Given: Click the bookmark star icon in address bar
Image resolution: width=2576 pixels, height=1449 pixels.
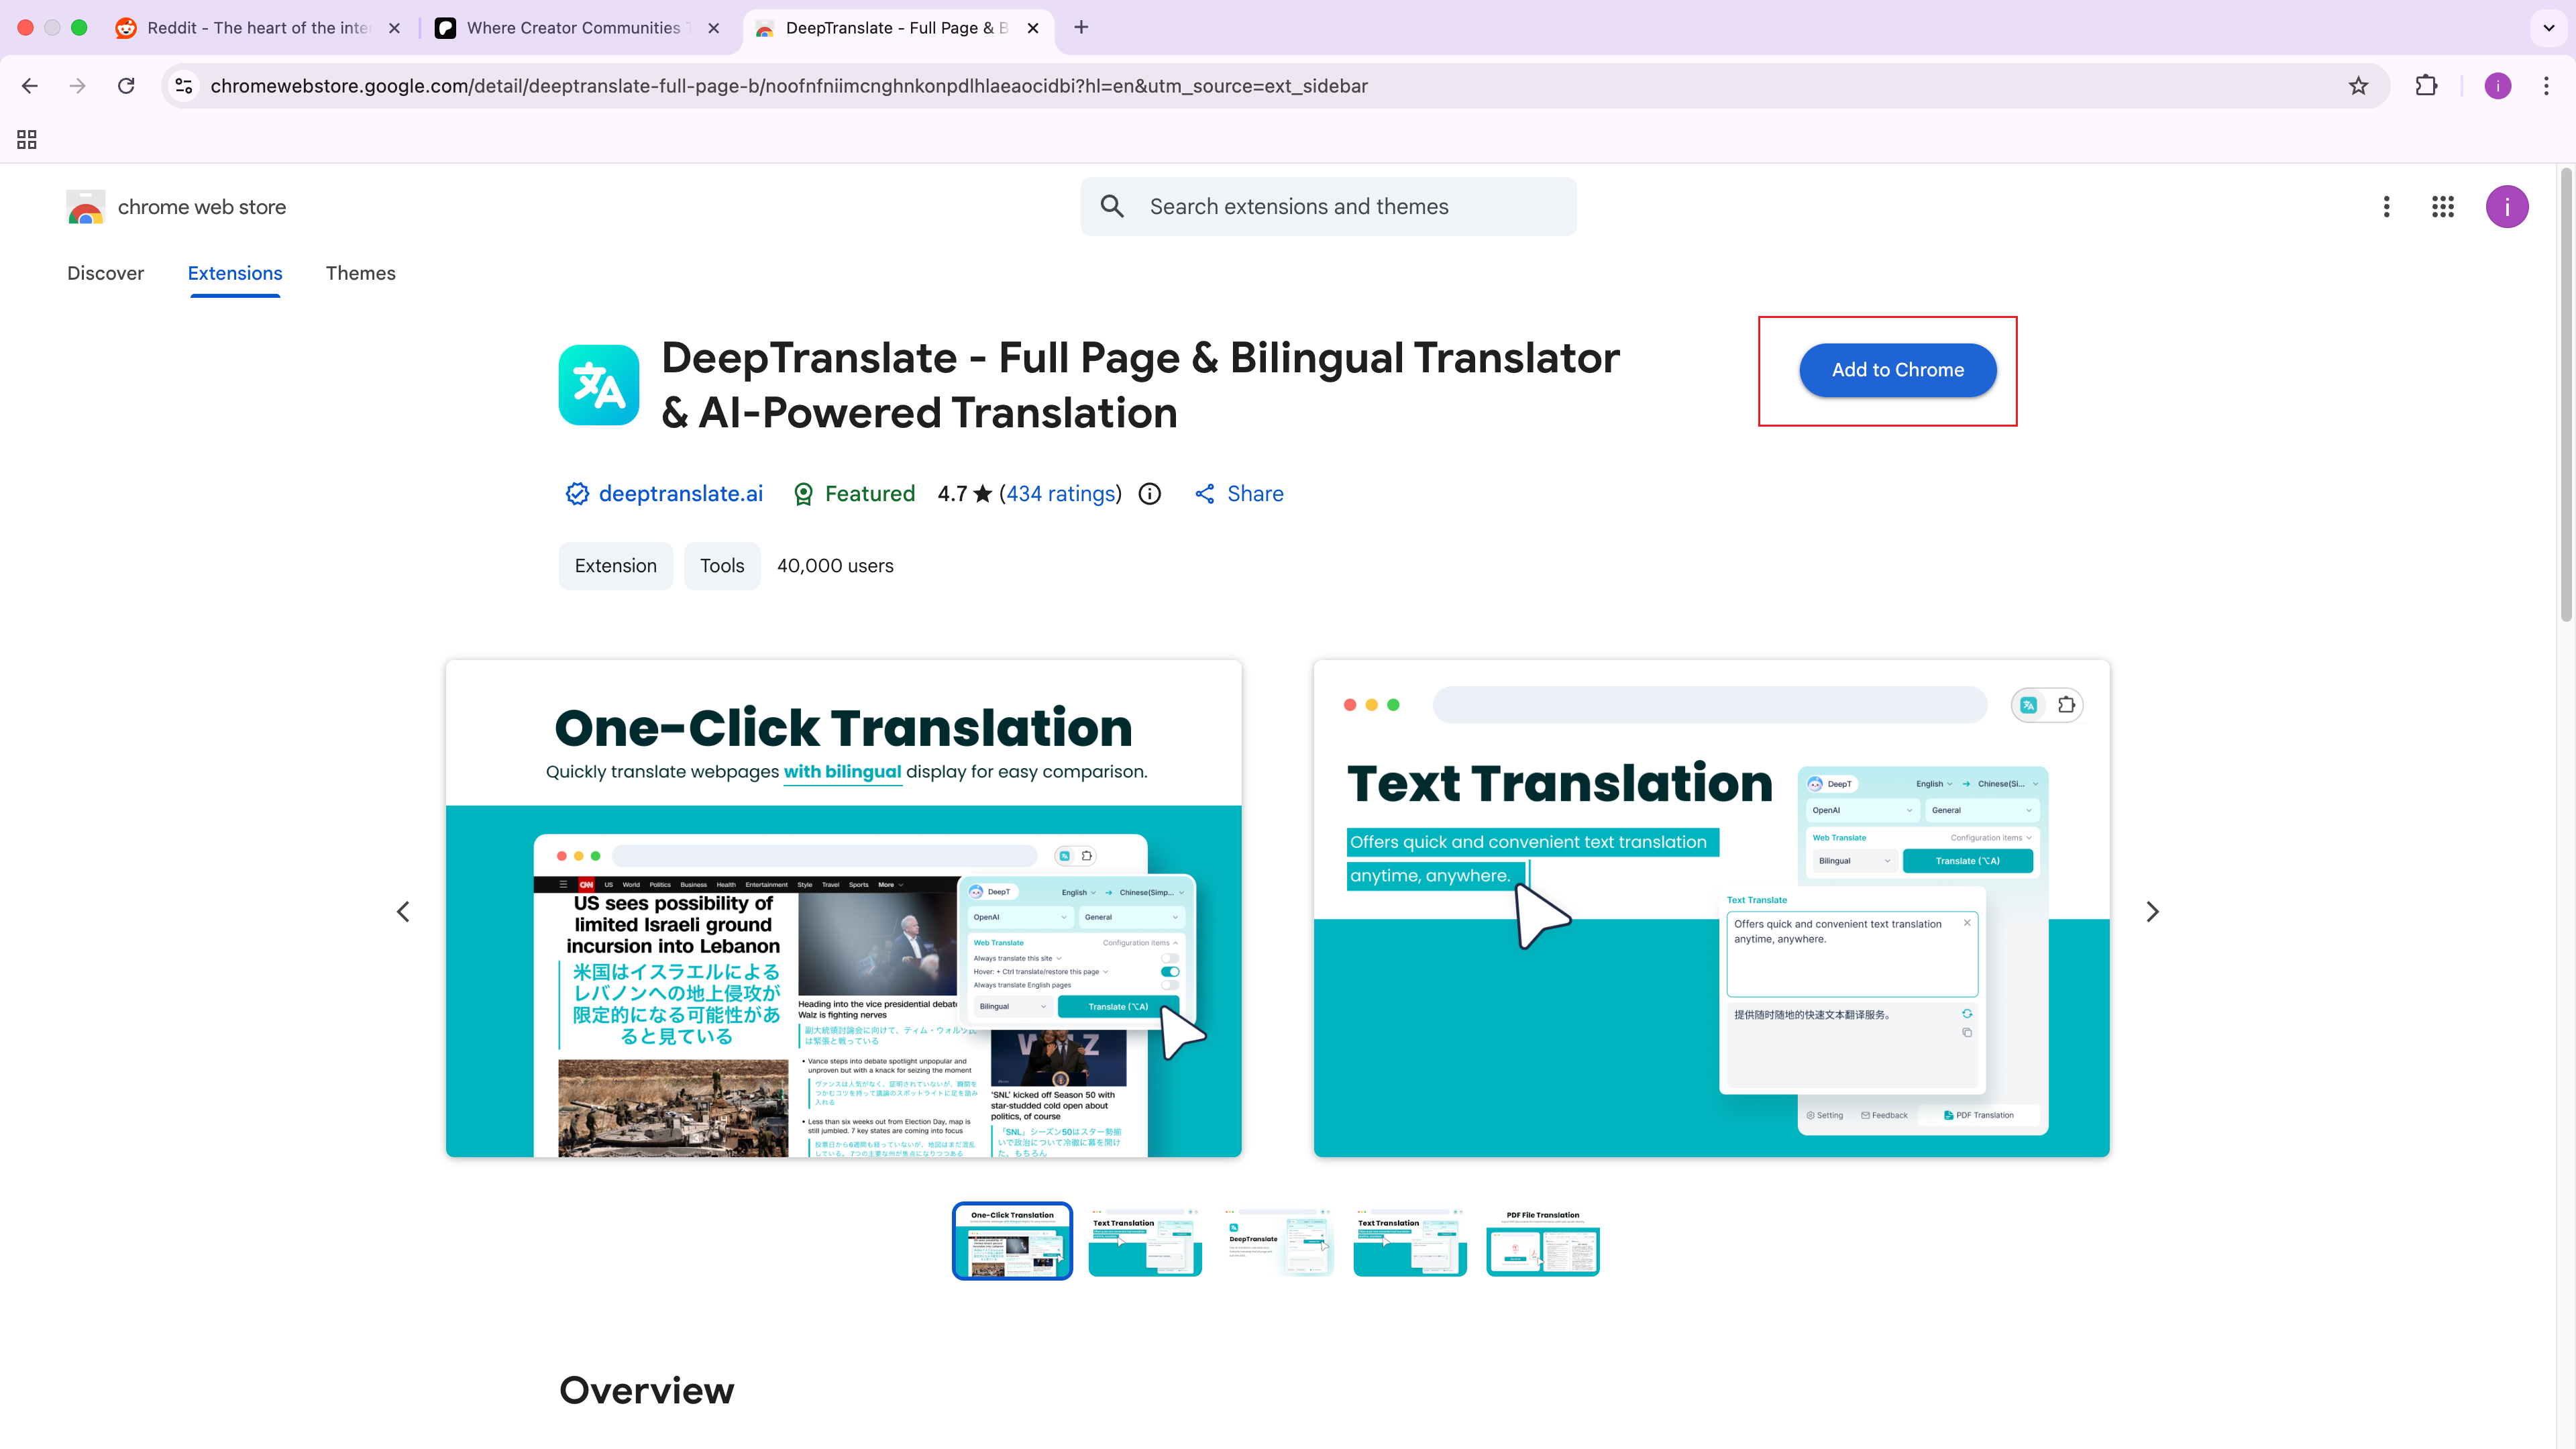Looking at the screenshot, I should (x=2358, y=86).
